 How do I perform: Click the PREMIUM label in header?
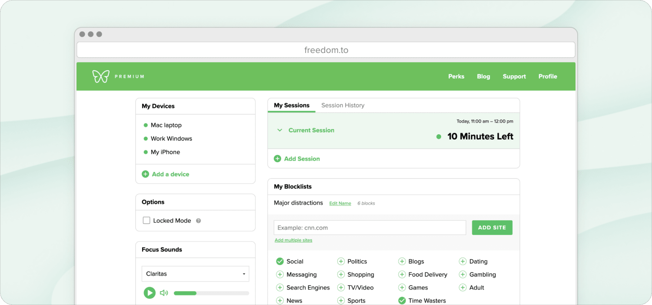click(130, 76)
